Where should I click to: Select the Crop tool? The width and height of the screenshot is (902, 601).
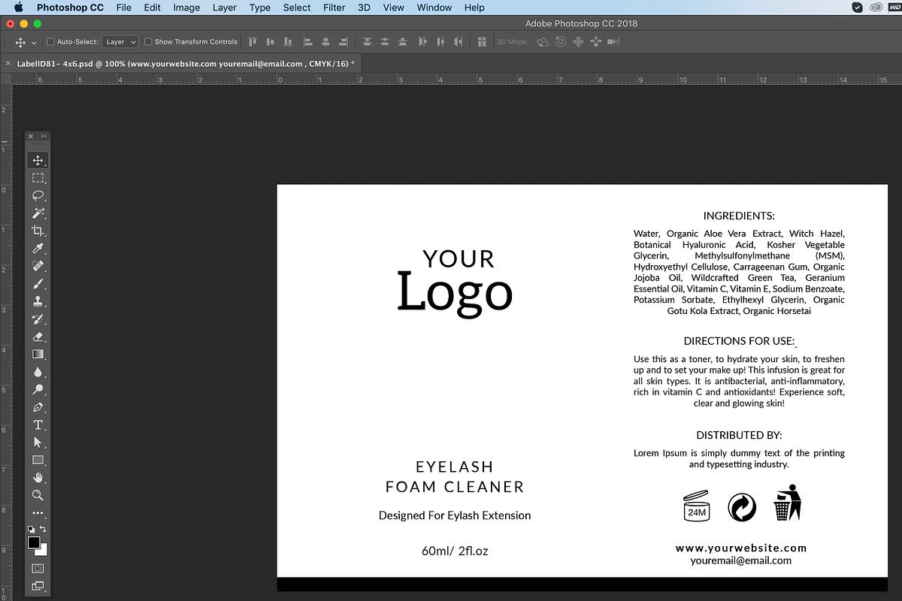(38, 231)
